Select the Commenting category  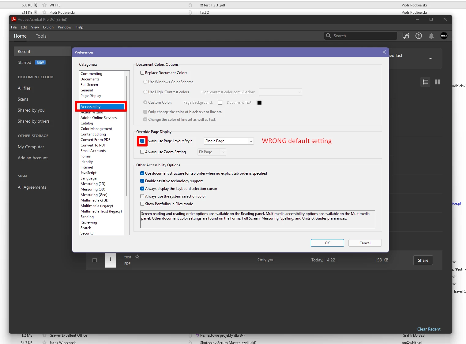pyautogui.click(x=91, y=74)
